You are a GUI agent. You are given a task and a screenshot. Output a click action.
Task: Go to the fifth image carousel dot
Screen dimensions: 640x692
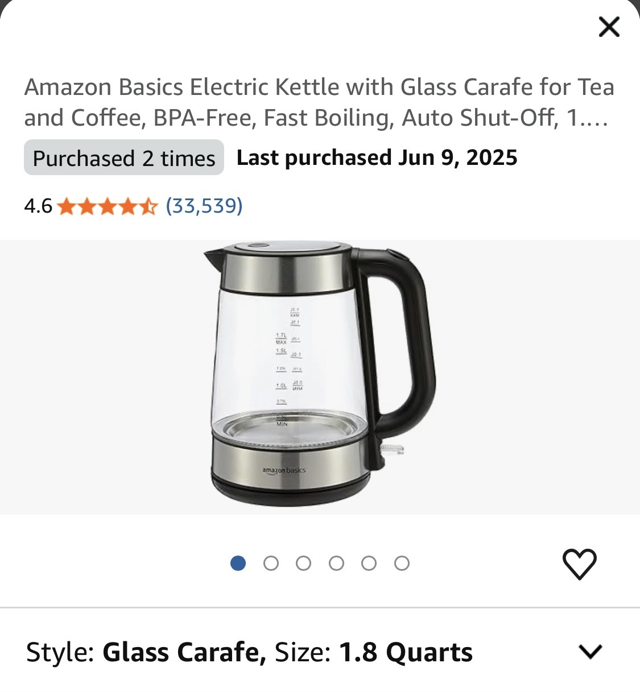coord(369,563)
